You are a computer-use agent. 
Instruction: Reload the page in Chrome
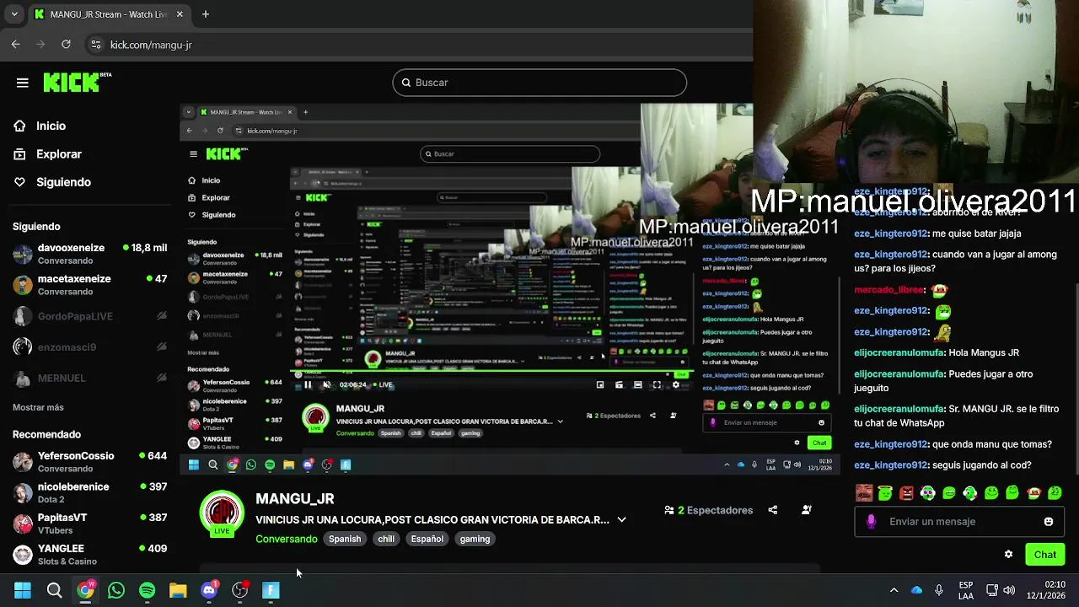(66, 45)
